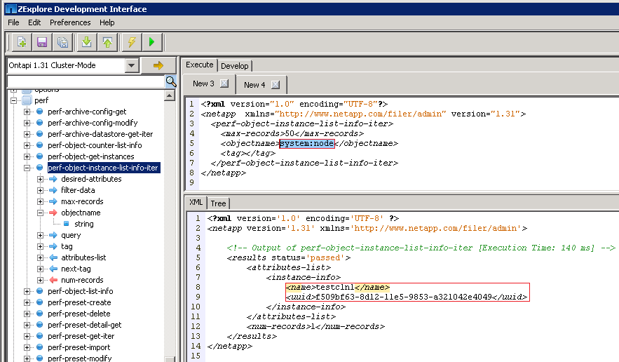The height and width of the screenshot is (362, 619).
Task: Click the orange right arrow button
Action: 158,65
